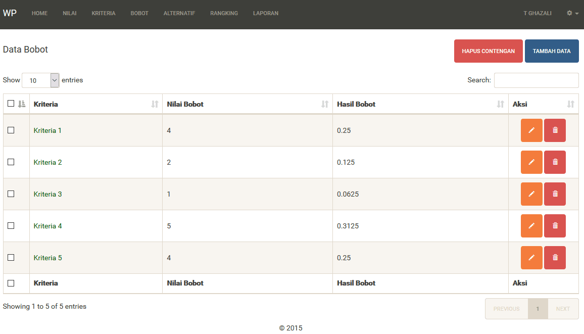The image size is (584, 334).
Task: Open the LAPORAN navigation menu
Action: coord(265,13)
